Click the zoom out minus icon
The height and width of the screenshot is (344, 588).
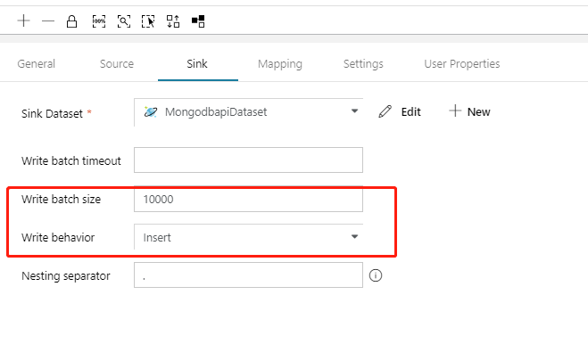(48, 21)
